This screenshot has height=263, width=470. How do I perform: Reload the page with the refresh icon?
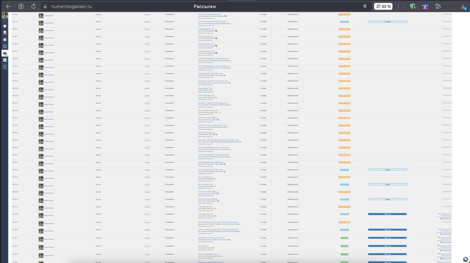point(33,6)
